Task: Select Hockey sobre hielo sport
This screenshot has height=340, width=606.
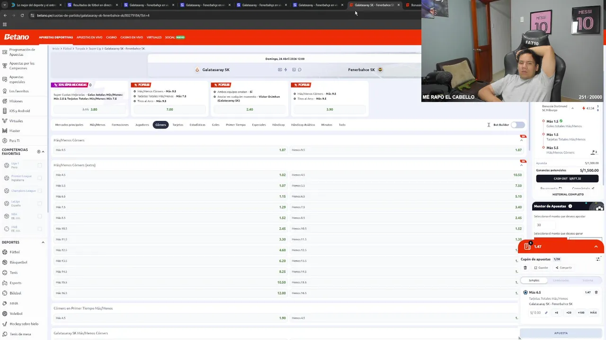Action: point(24,324)
